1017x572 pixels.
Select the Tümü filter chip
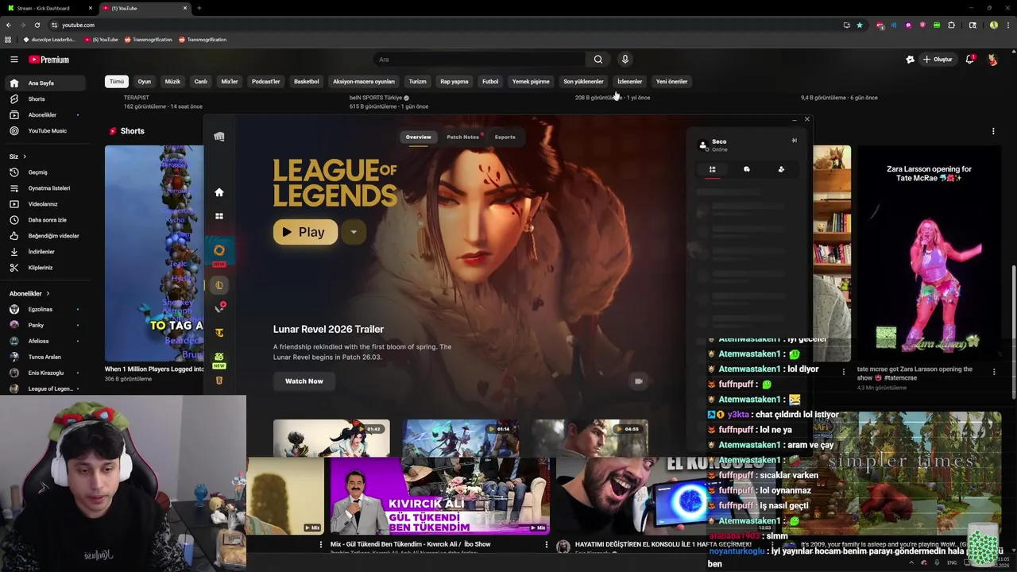117,81
